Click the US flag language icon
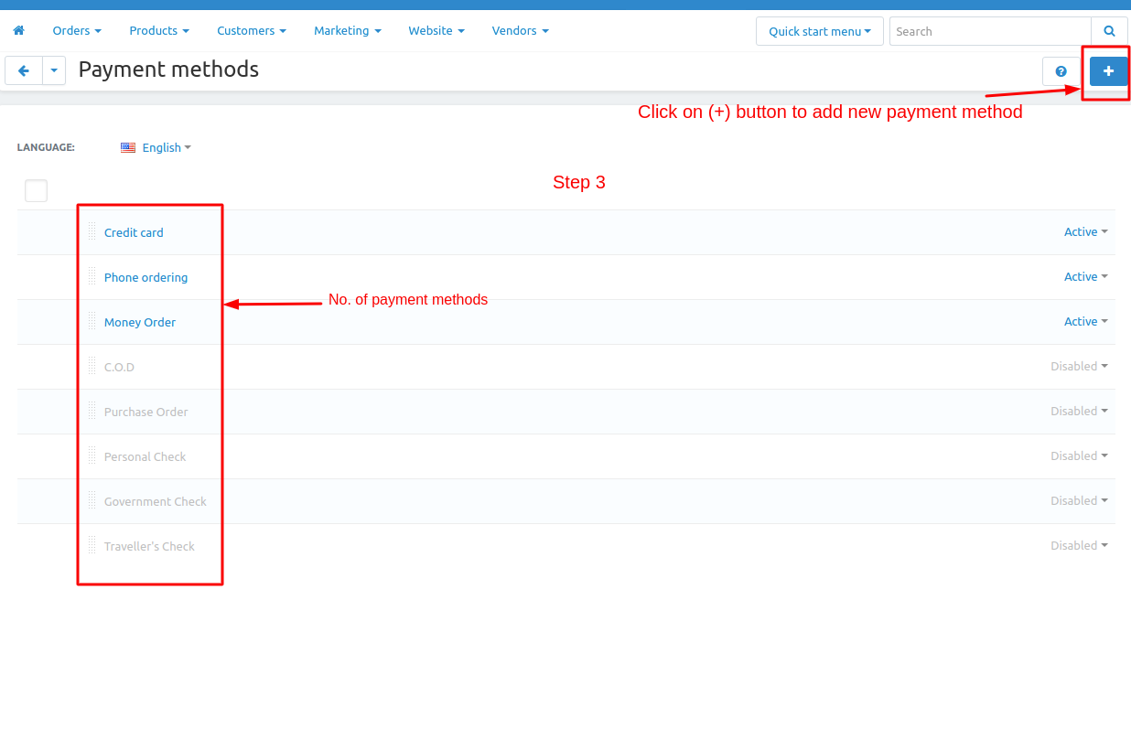The height and width of the screenshot is (750, 1131). pos(128,148)
